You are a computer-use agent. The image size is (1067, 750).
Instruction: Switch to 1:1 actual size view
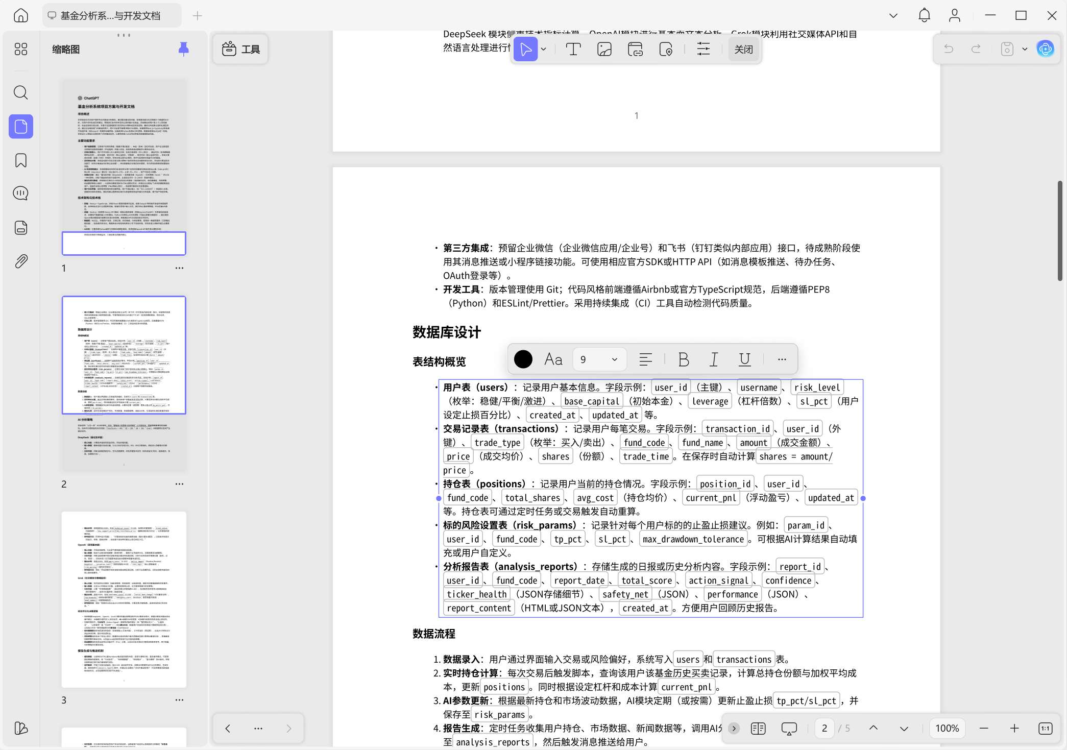[x=1045, y=728]
